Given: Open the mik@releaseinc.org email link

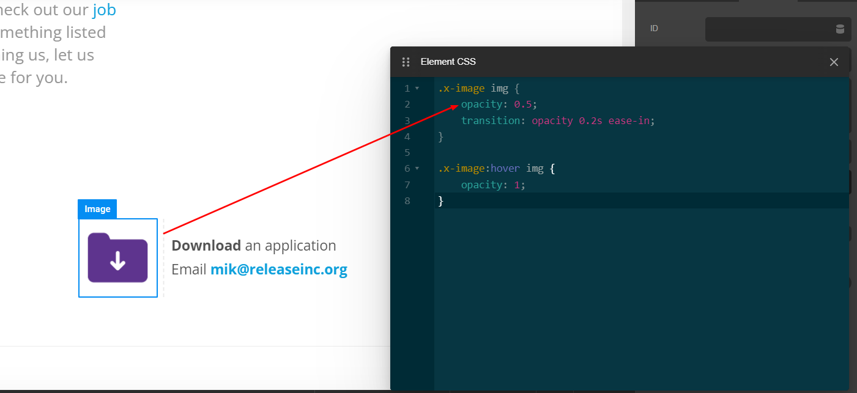Looking at the screenshot, I should [278, 270].
